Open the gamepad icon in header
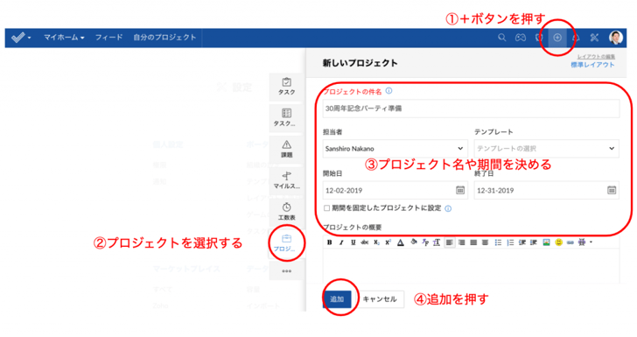This screenshot has height=337, width=637. click(x=521, y=38)
